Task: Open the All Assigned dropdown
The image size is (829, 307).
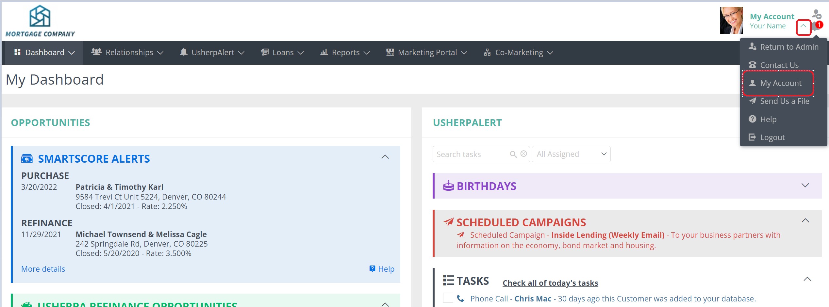Action: (x=571, y=154)
